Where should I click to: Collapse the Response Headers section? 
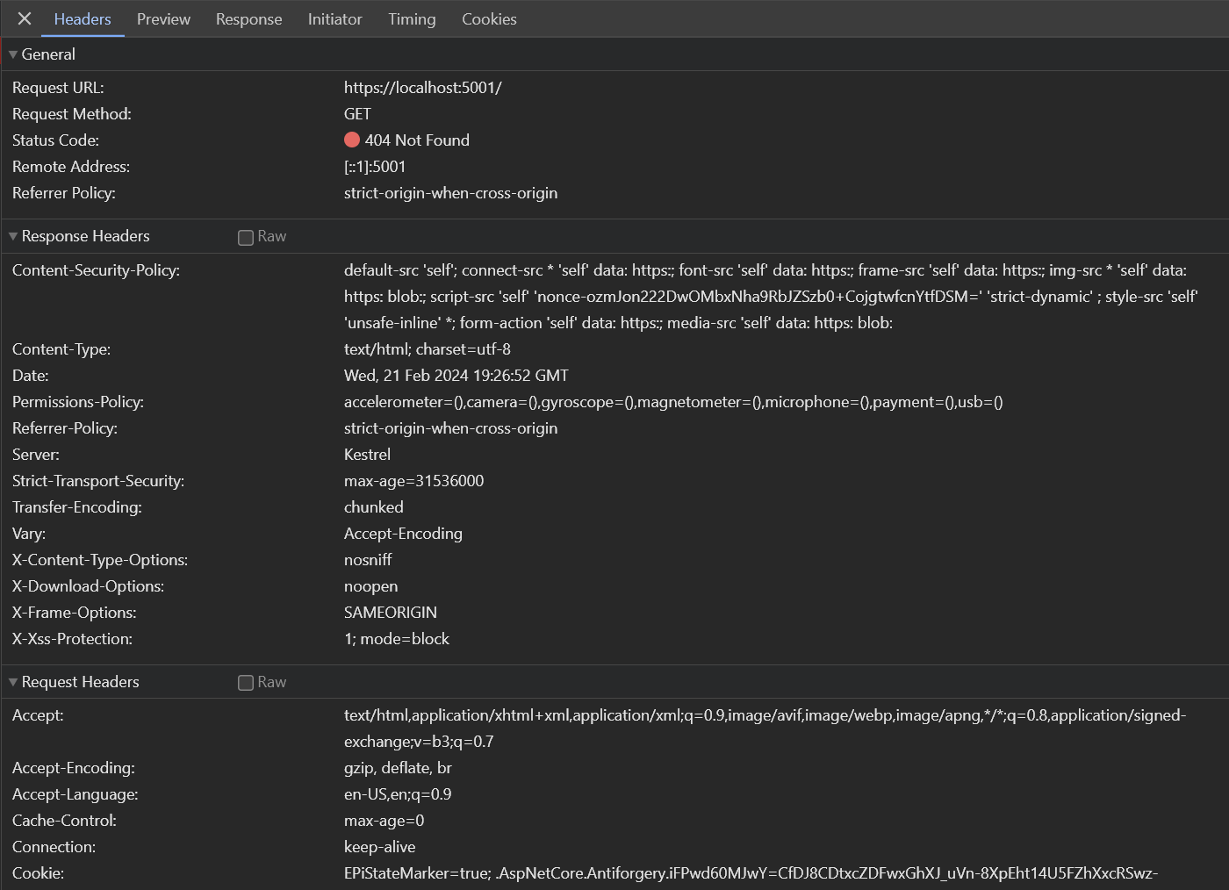13,236
